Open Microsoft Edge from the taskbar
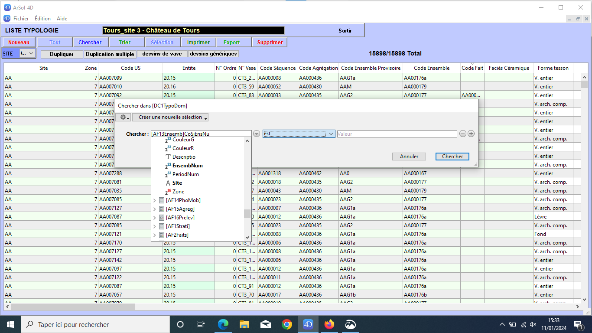 coord(223,324)
